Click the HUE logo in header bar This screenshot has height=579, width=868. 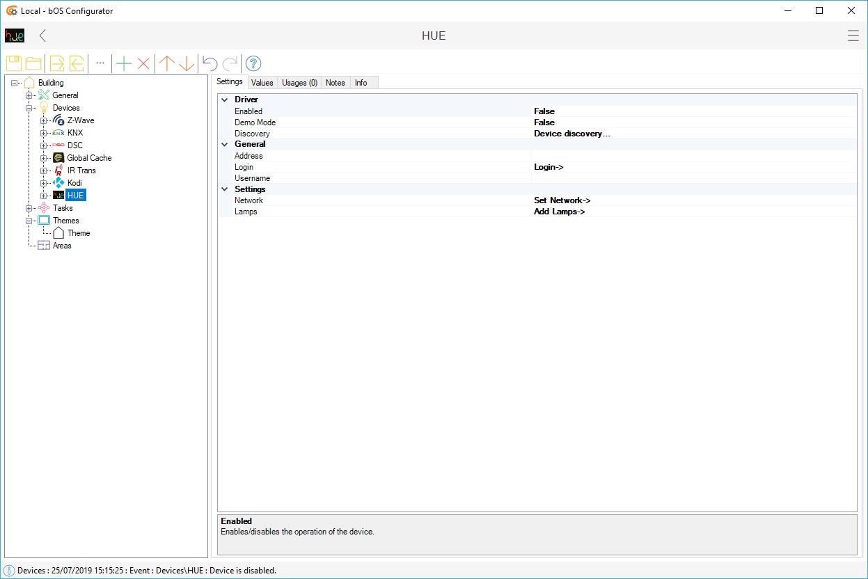pos(15,35)
